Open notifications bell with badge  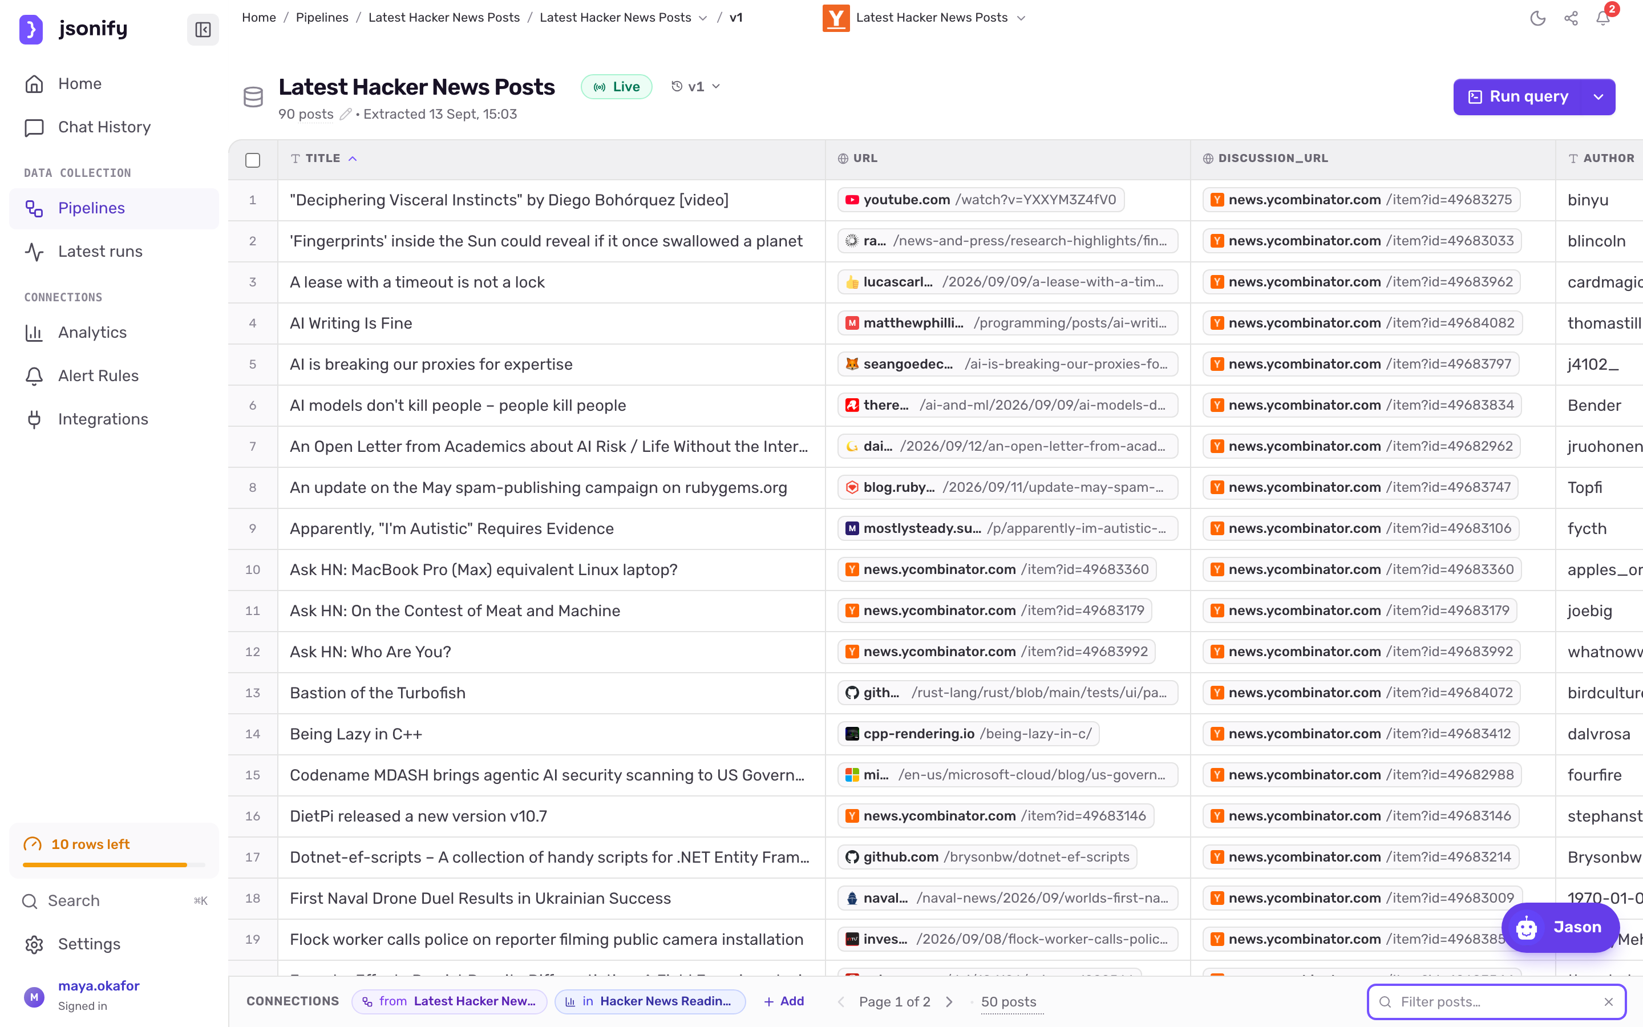click(x=1604, y=17)
